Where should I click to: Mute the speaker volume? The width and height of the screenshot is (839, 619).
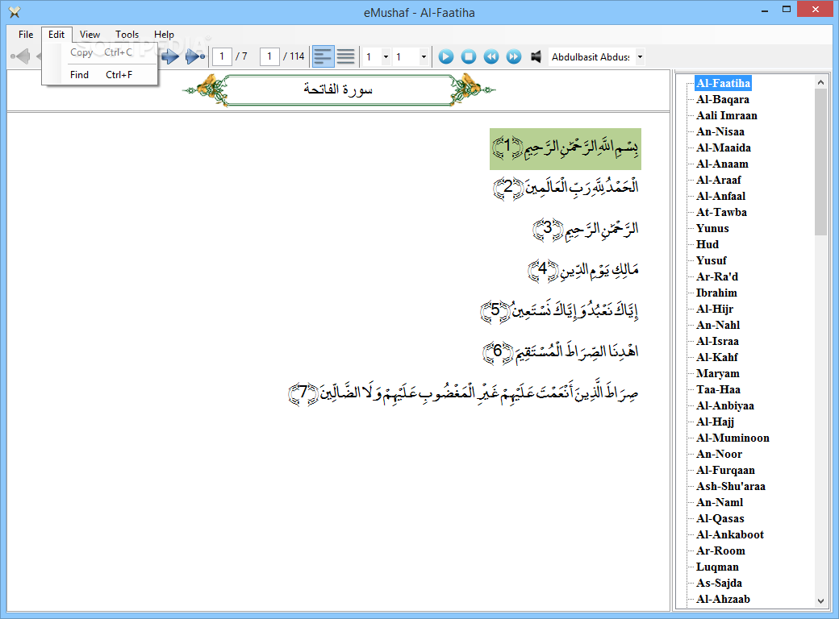(x=536, y=56)
